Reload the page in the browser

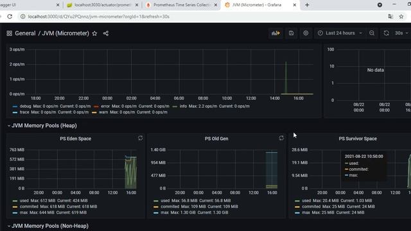pyautogui.click(x=10, y=17)
